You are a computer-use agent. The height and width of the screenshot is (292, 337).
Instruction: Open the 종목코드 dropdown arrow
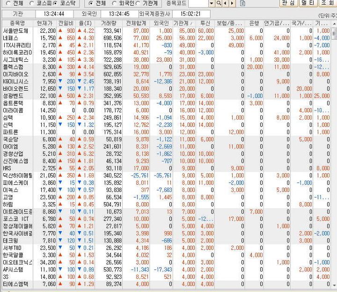[212, 3]
